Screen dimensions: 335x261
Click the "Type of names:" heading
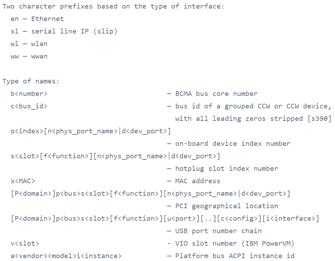[31, 81]
